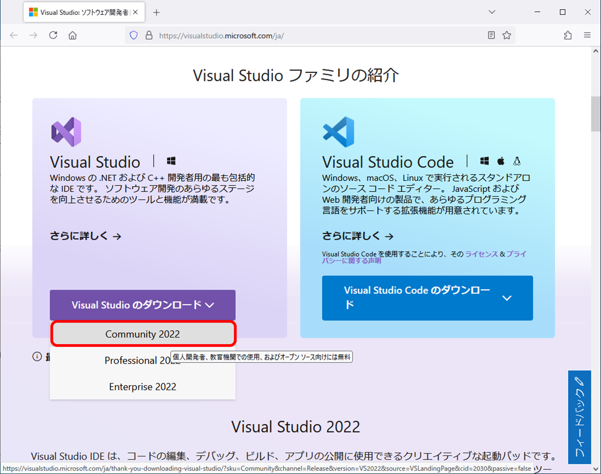Open a new tab
601x474 pixels.
point(157,12)
